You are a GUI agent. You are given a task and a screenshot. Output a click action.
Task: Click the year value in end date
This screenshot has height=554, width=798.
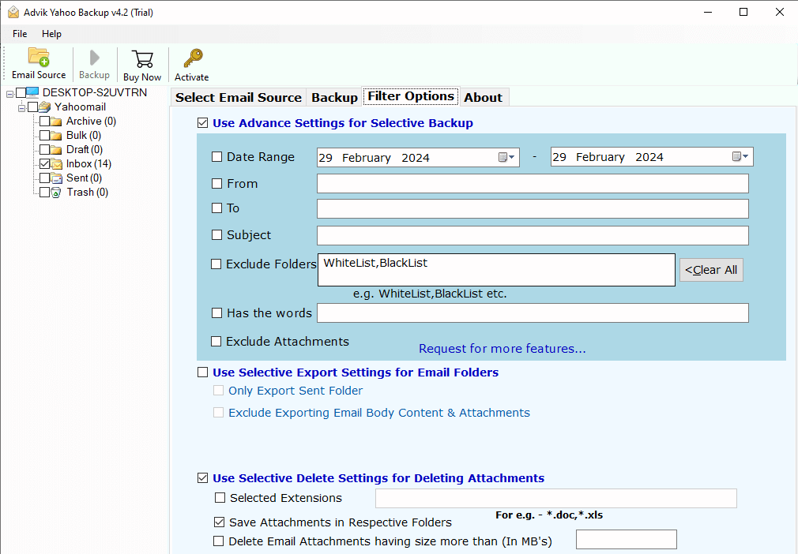[649, 157]
